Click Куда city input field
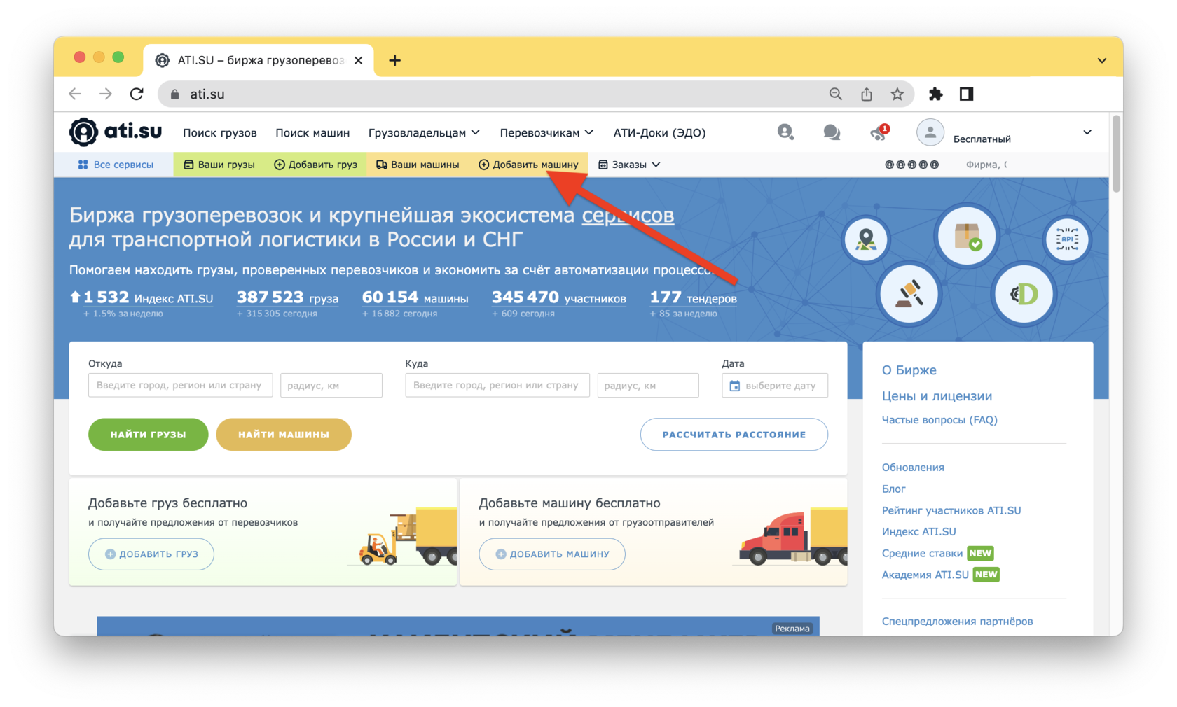The height and width of the screenshot is (707, 1177). point(497,386)
